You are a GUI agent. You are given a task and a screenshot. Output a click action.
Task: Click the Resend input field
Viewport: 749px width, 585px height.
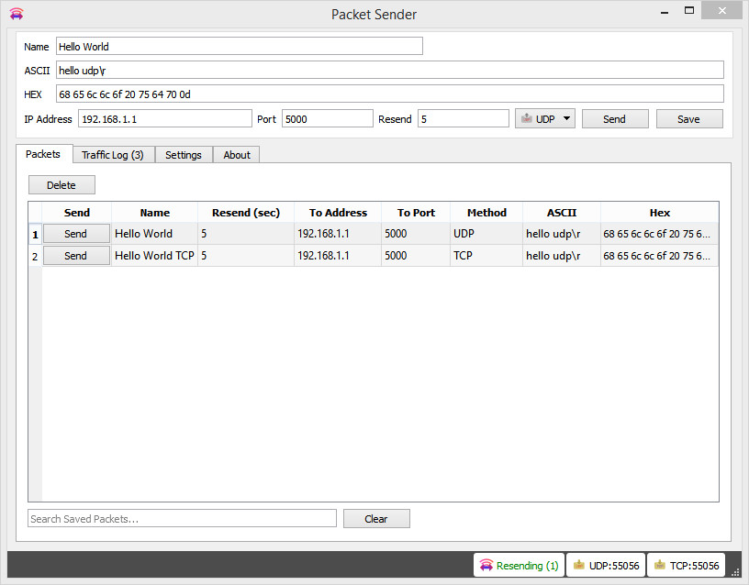click(x=464, y=119)
